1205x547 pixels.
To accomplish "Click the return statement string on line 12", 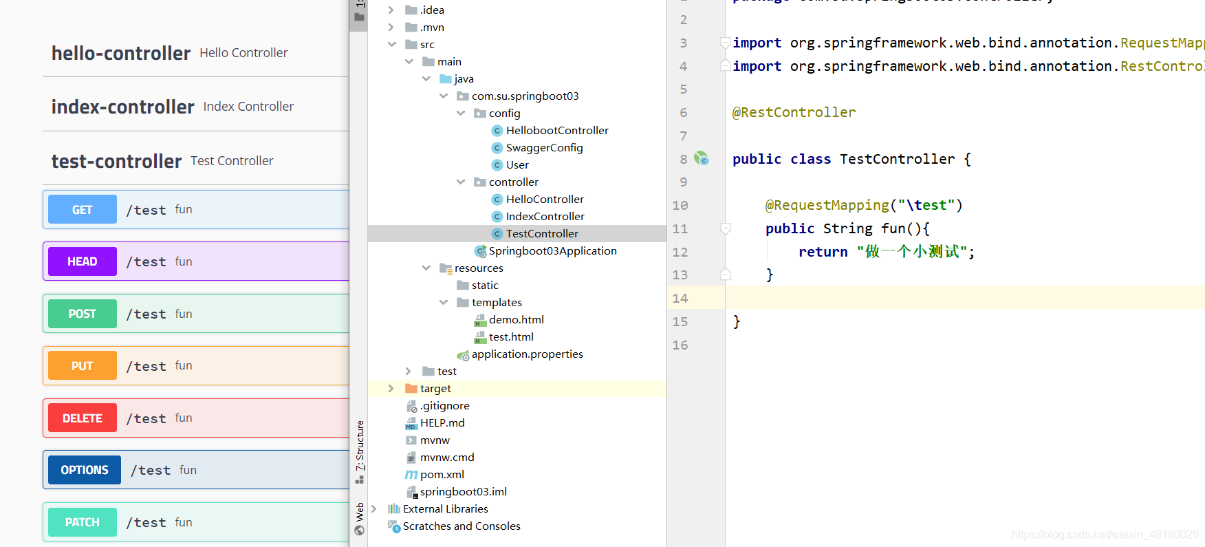I will click(912, 252).
